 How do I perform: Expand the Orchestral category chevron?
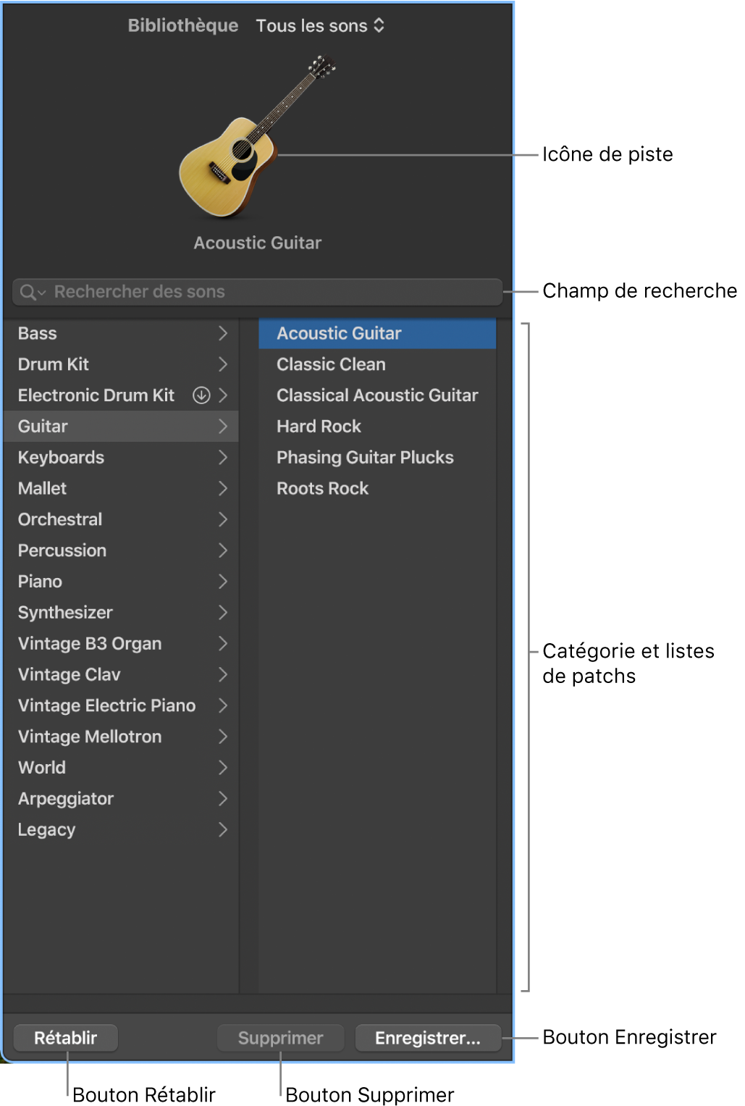tap(223, 520)
